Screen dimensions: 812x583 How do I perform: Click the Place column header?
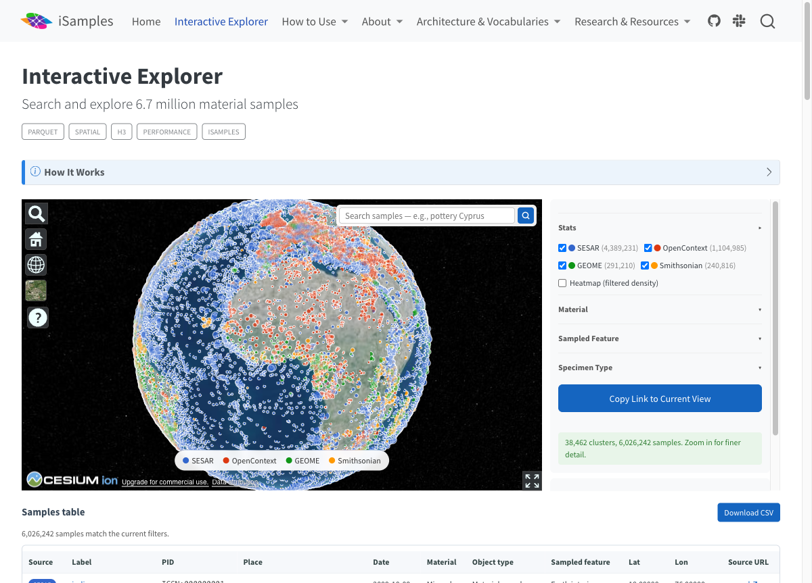[253, 562]
